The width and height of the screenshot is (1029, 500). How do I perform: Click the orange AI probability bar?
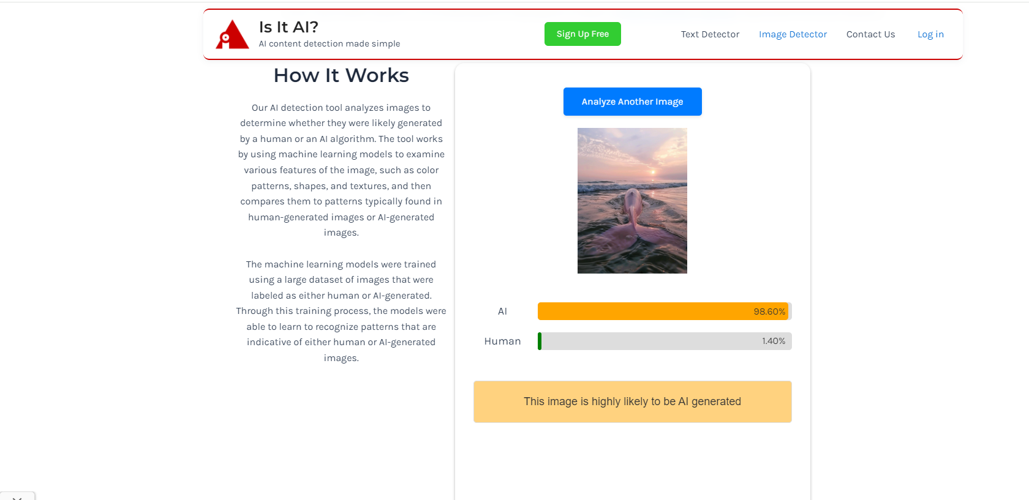point(643,312)
